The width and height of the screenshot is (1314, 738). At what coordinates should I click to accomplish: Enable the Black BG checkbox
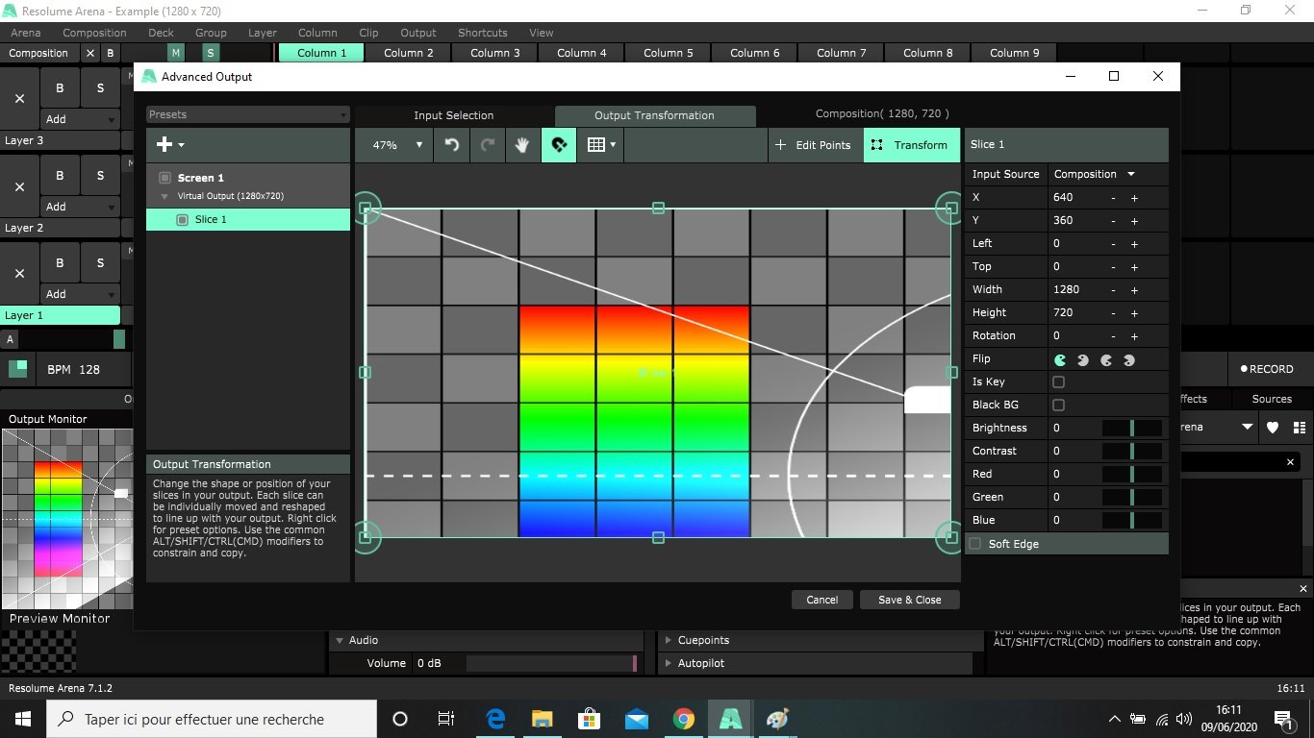[x=1058, y=406]
